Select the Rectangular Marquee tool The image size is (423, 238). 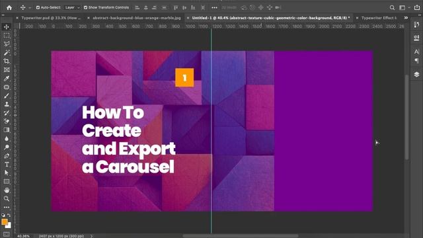(x=7, y=35)
